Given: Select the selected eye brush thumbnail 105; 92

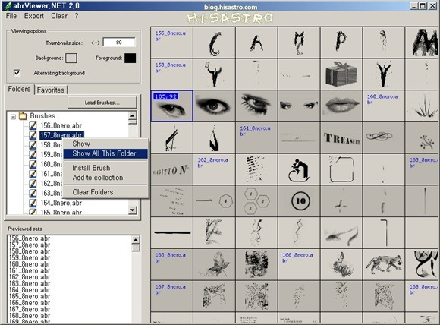Looking at the screenshot, I should tap(171, 106).
